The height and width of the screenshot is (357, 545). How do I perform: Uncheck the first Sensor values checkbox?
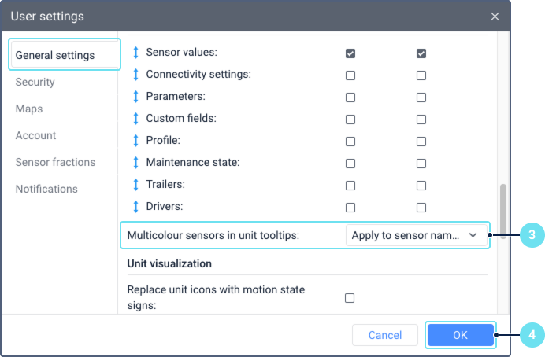(x=350, y=53)
